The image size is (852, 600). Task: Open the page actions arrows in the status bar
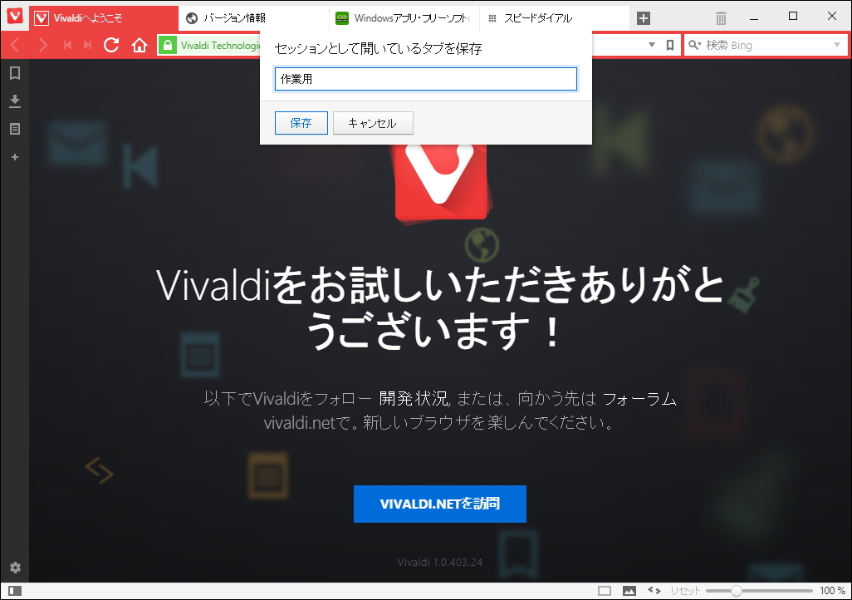click(x=653, y=590)
